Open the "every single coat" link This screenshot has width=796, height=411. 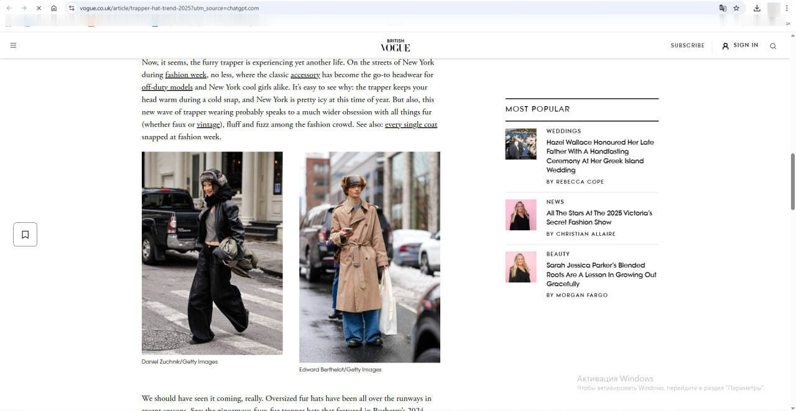coord(410,125)
